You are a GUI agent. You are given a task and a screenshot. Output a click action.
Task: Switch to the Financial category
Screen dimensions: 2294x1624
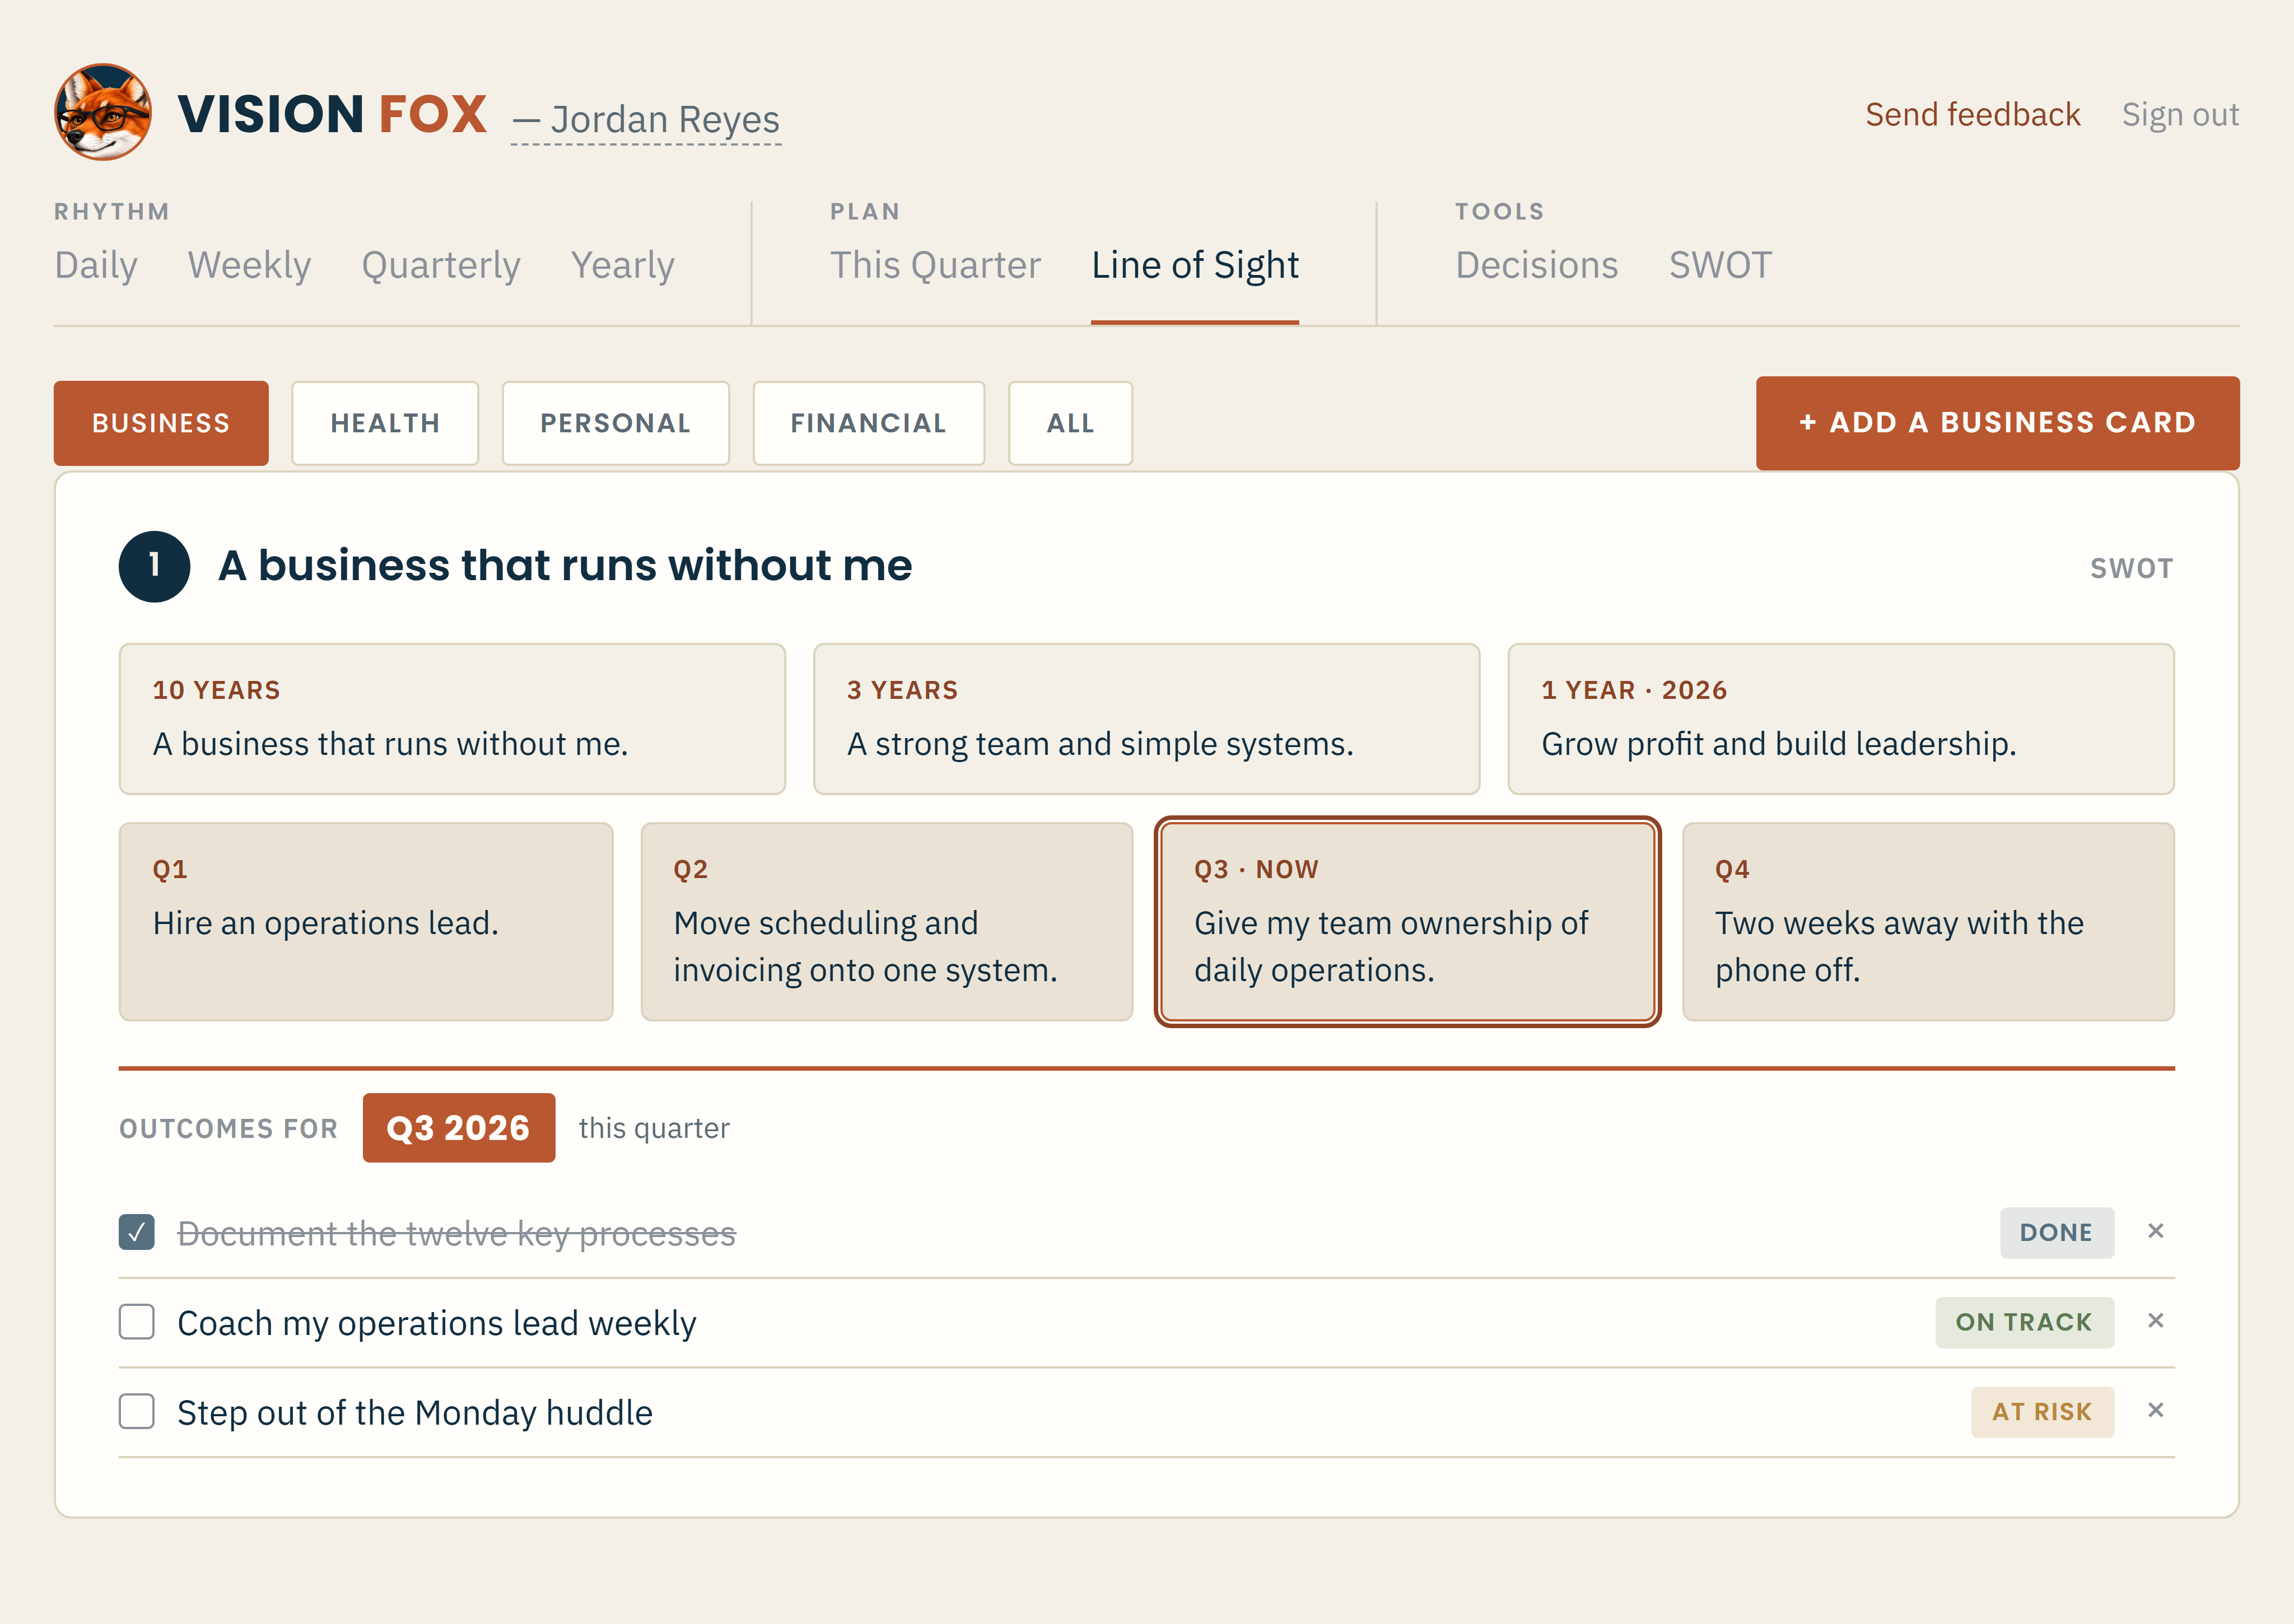pos(868,423)
